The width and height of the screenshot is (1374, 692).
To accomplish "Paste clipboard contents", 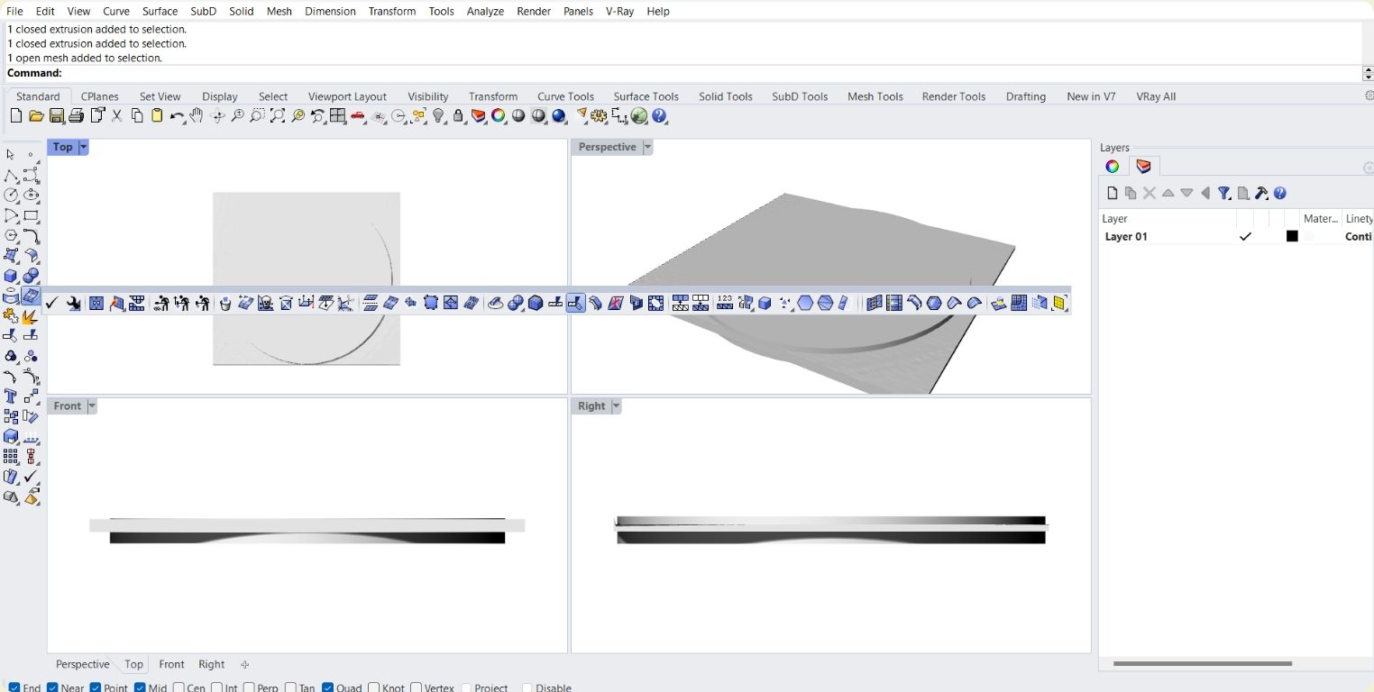I will (x=157, y=116).
